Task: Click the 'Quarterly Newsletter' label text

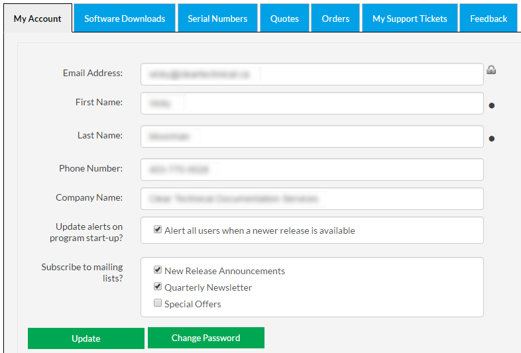Action: (208, 287)
